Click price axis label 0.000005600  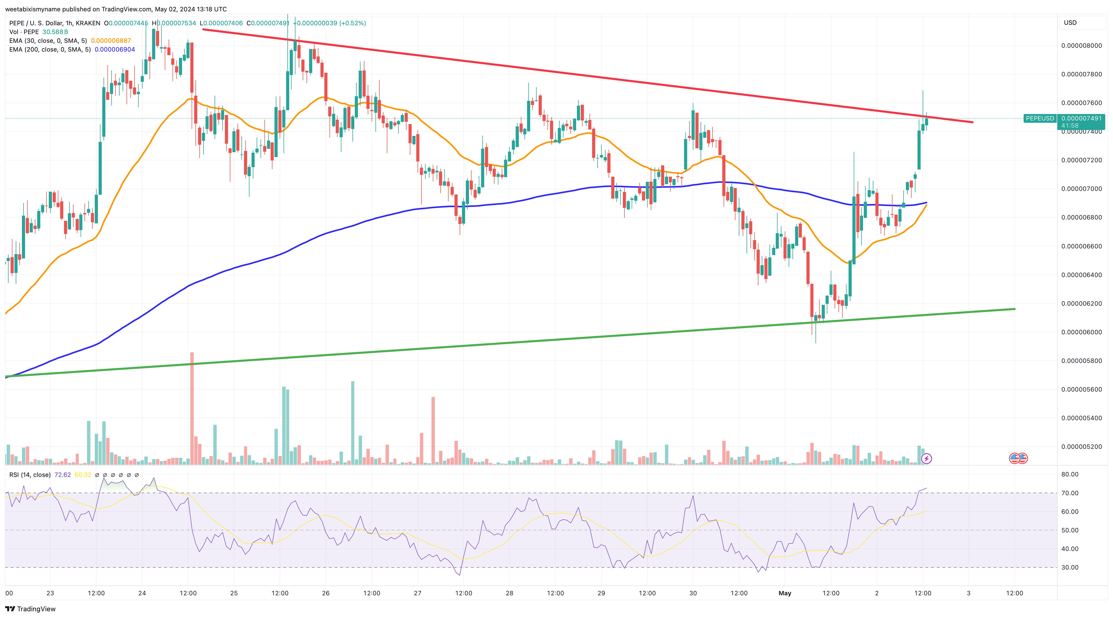point(1081,389)
